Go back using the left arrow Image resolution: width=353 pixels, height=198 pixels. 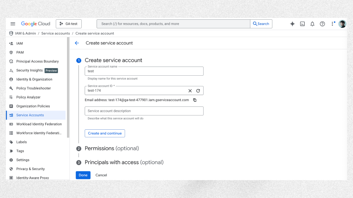(77, 43)
